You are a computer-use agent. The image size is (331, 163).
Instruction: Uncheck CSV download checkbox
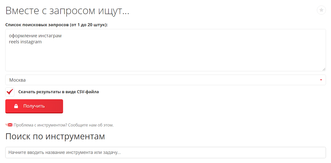10,92
